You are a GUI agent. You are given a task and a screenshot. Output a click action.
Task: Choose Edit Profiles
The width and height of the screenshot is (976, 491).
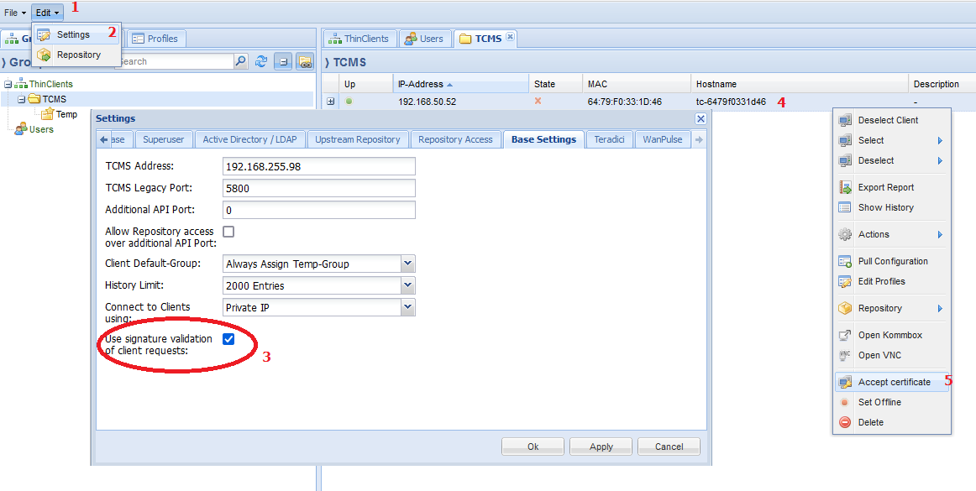pos(891,281)
